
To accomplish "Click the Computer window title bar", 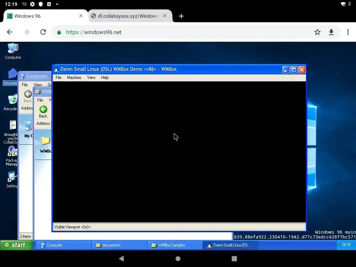I will (x=35, y=76).
